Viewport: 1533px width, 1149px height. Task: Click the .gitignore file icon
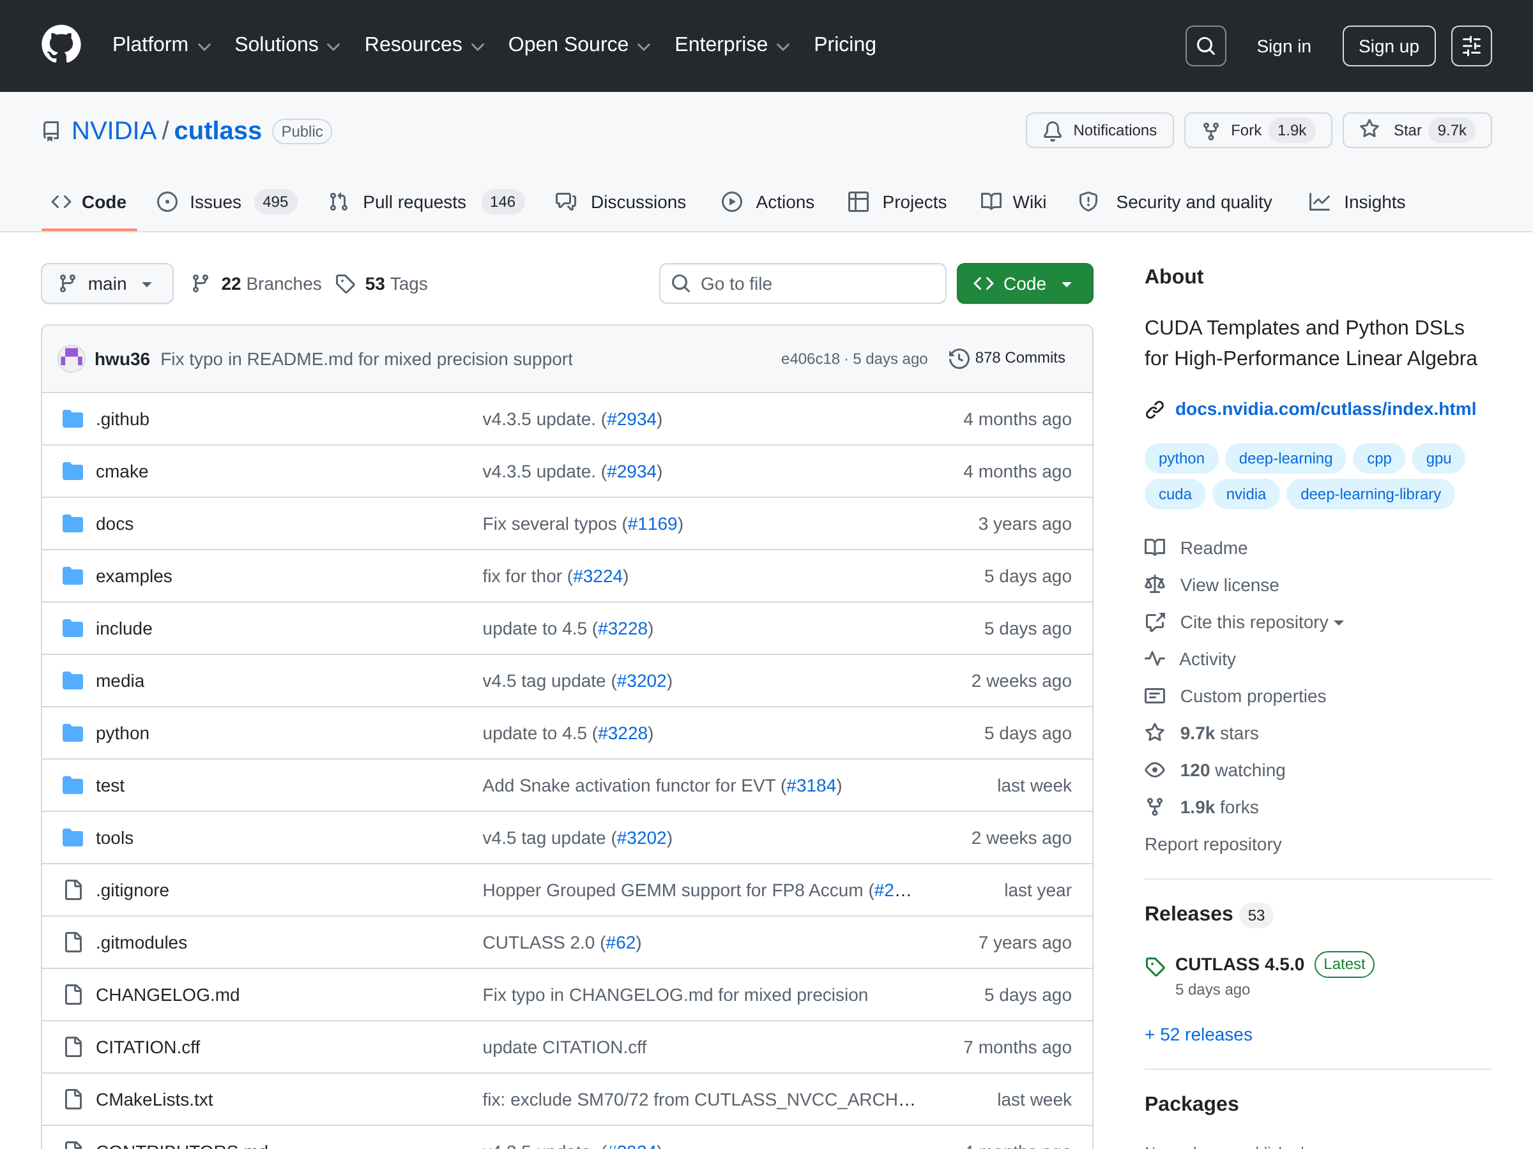tap(73, 890)
